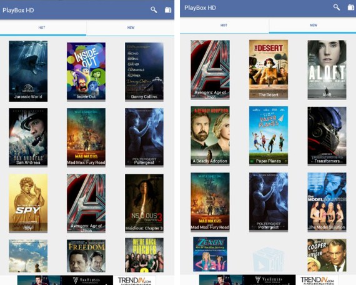Open Mad Max: Fury Road in right screen

coord(210,202)
